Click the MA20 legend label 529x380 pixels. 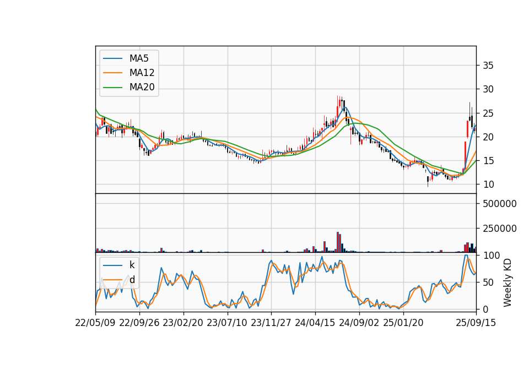click(x=142, y=88)
